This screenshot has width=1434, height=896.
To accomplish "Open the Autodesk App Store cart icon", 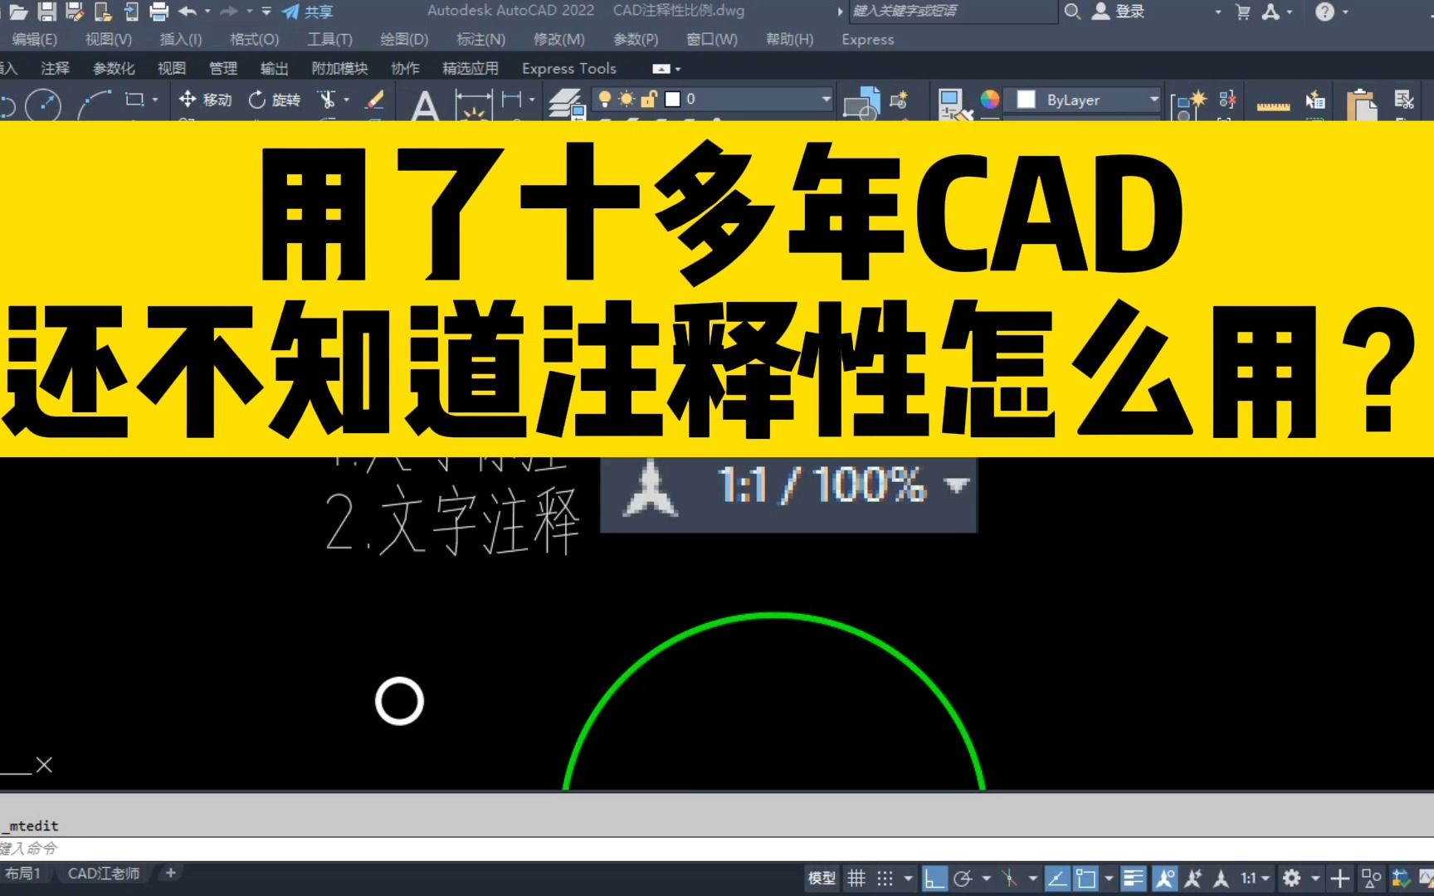I will click(1242, 12).
